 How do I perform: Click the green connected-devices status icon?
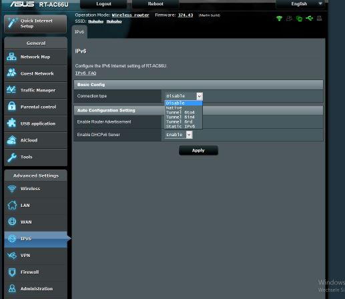point(299,19)
